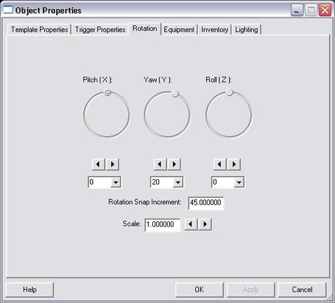This screenshot has width=335, height=303.
Task: Switch to the Template Properties tab
Action: (39, 30)
